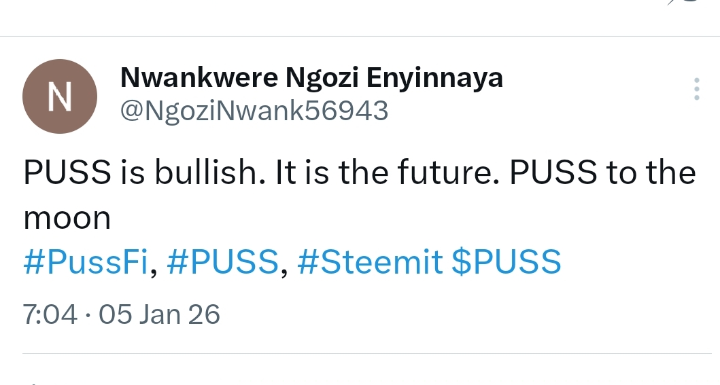Click the 05 Jan 26 date
The width and height of the screenshot is (720, 385).
click(x=160, y=314)
